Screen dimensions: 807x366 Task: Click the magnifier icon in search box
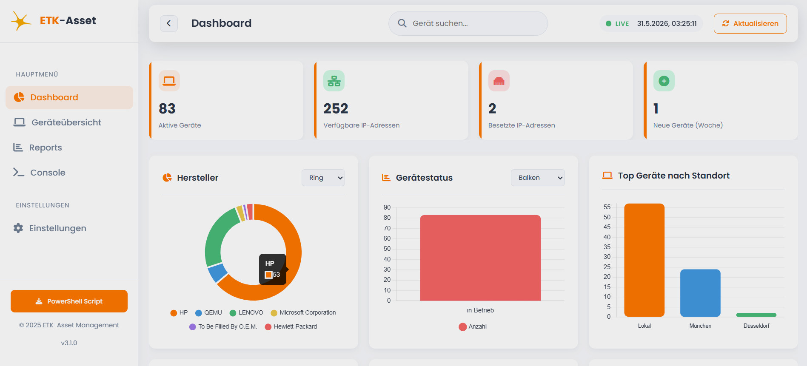[x=402, y=23]
